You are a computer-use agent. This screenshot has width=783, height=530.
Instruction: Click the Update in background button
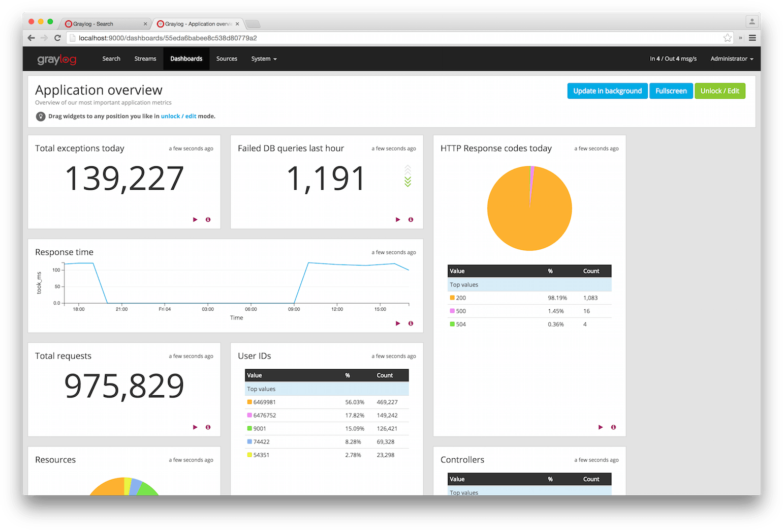point(607,91)
